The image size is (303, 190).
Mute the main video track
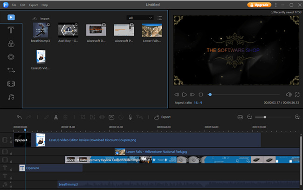point(11,138)
